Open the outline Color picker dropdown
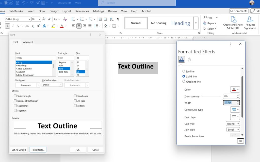260x162 pixels. pos(235,89)
